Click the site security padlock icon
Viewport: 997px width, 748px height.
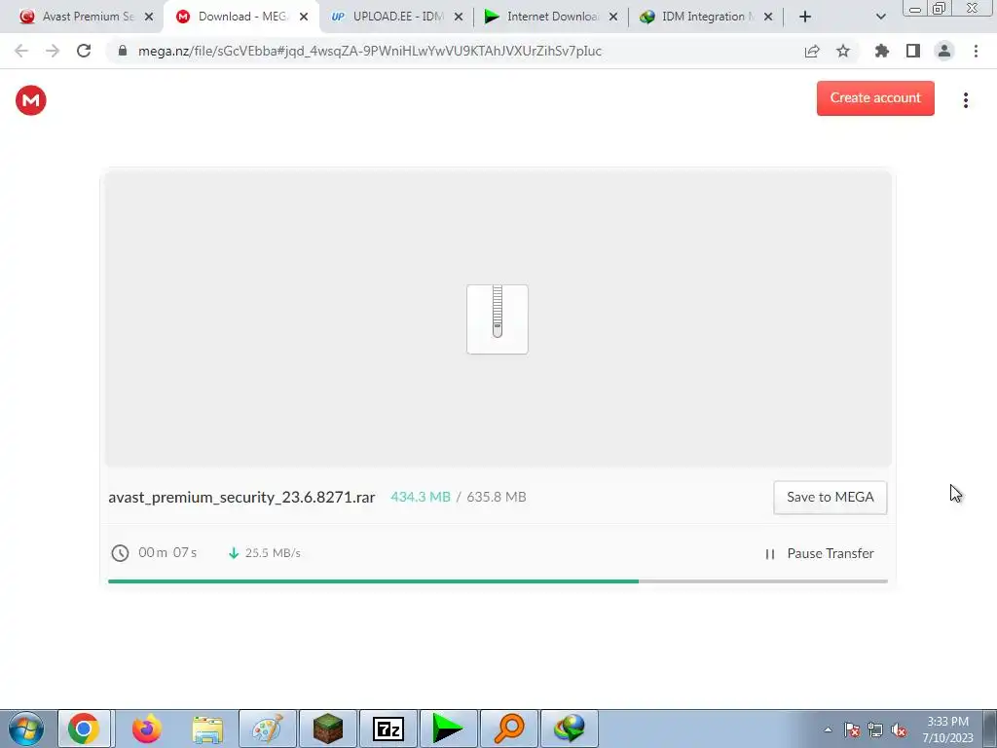pos(123,51)
